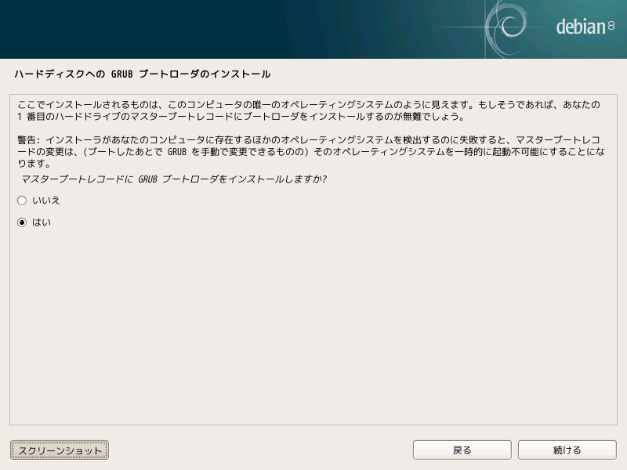Pick the currently selected はい option
This screenshot has width=627, height=470.
(x=21, y=222)
